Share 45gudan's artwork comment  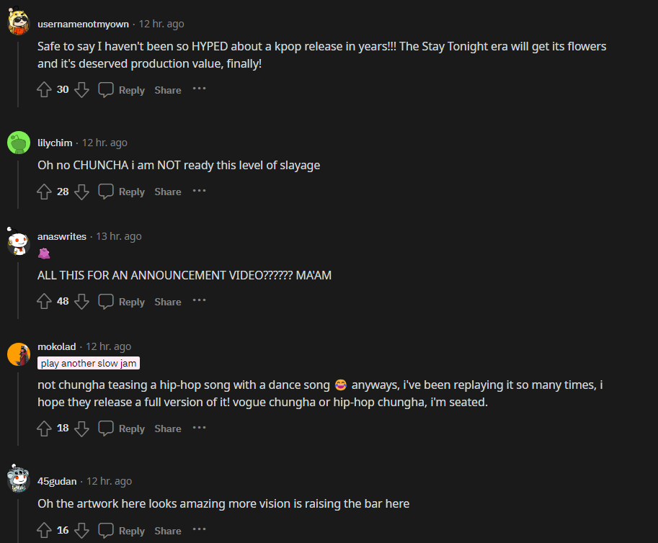pos(168,531)
